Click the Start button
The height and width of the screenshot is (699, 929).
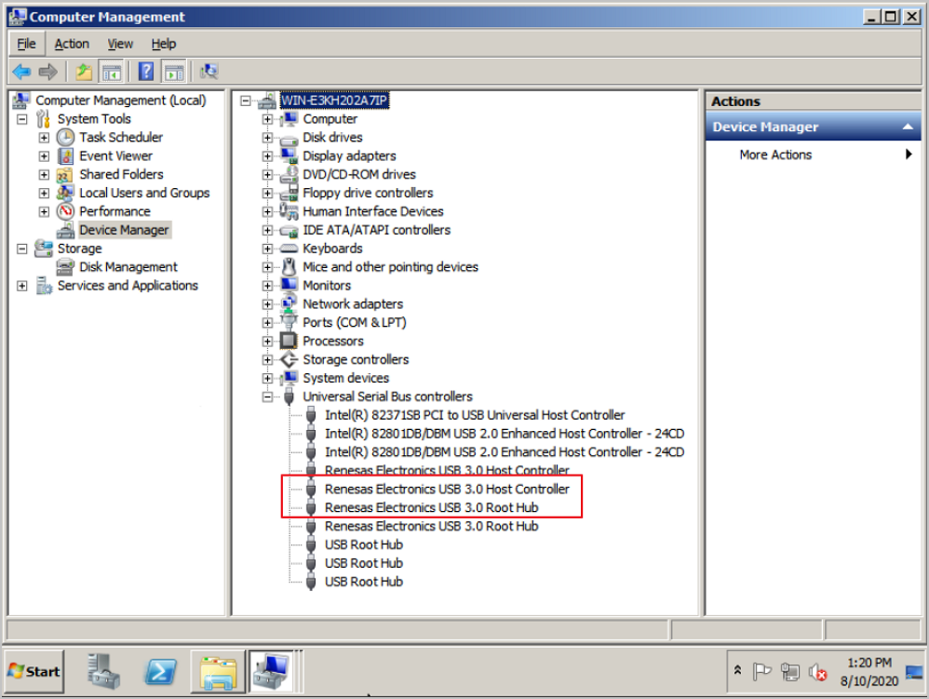[34, 671]
